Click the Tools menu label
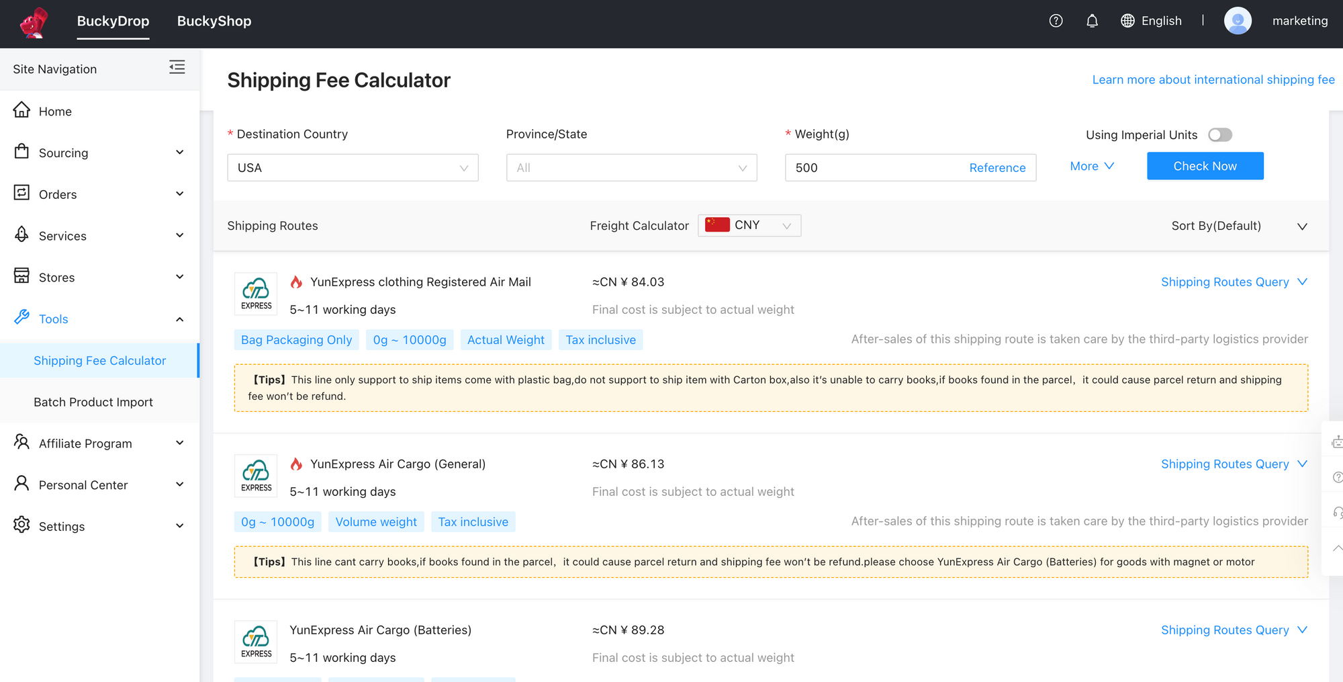 pos(54,319)
